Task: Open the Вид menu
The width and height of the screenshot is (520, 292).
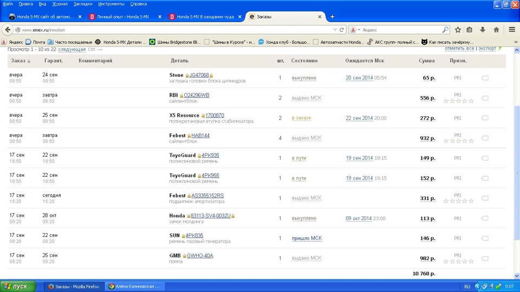Action: (42, 4)
